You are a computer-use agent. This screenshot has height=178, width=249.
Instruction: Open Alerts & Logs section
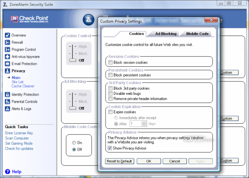[x=21, y=109]
